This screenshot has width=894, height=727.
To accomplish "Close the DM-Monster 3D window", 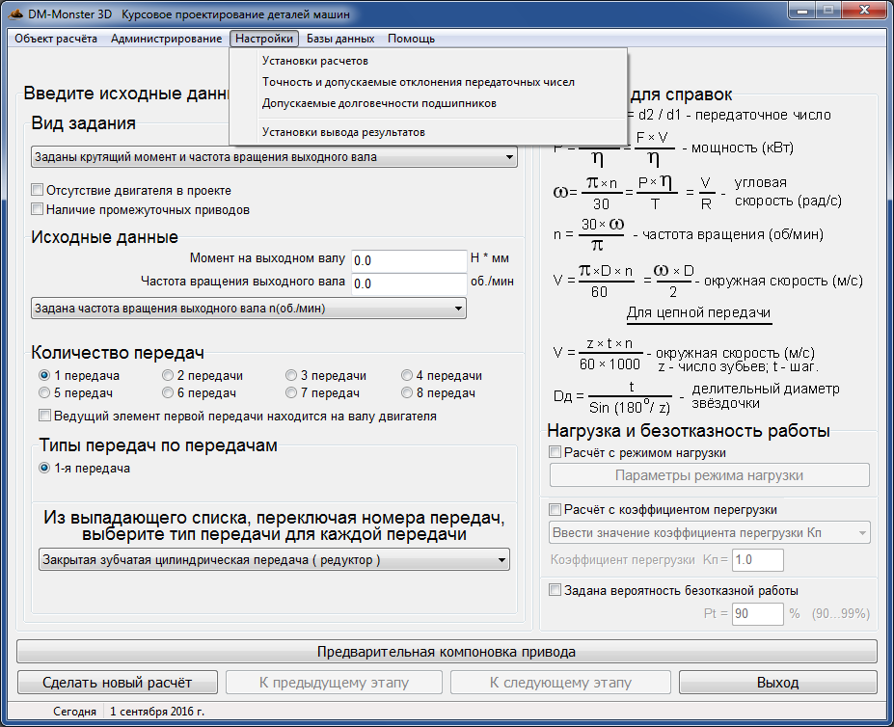I will (864, 10).
